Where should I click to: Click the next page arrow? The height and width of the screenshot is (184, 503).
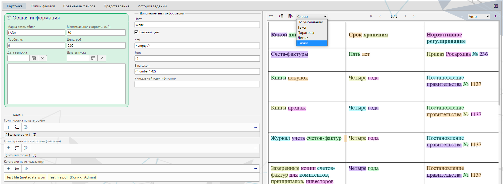pos(405,16)
